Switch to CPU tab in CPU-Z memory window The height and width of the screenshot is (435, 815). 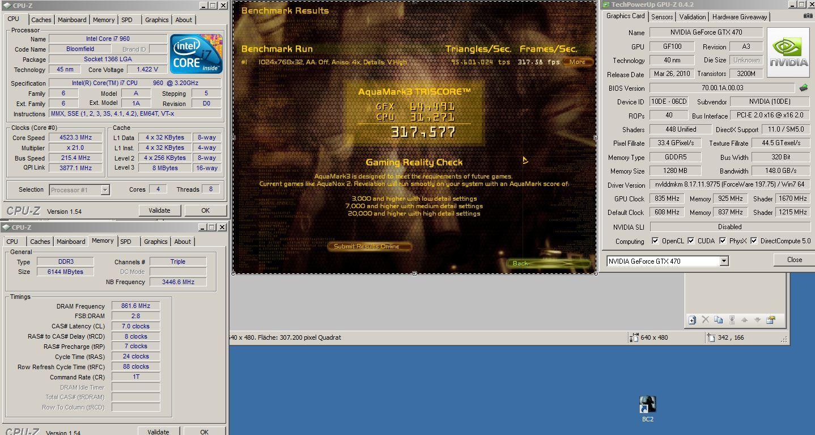pyautogui.click(x=12, y=242)
